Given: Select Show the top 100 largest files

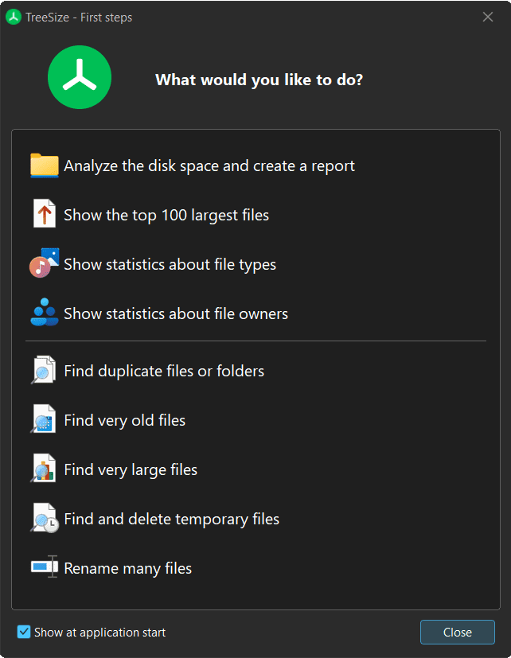Looking at the screenshot, I should (x=166, y=215).
